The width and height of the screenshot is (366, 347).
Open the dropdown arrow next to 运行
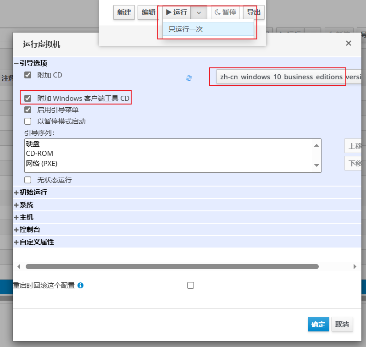tap(199, 12)
